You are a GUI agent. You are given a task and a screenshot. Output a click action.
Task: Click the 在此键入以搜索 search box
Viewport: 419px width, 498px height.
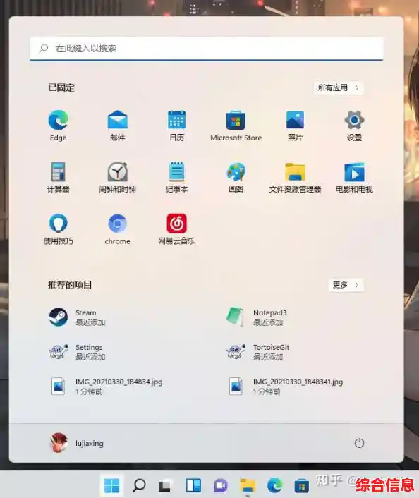tap(206, 48)
